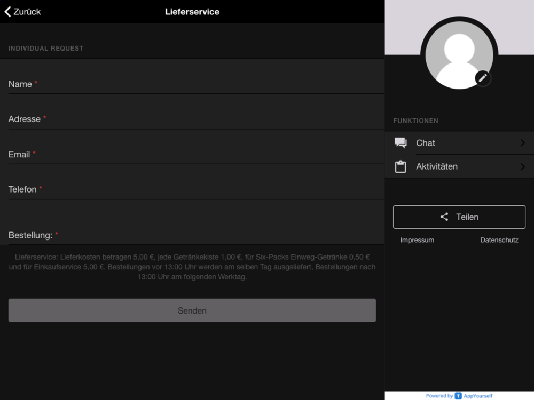
Task: Expand Chat via its chevron arrow
Action: pos(523,143)
